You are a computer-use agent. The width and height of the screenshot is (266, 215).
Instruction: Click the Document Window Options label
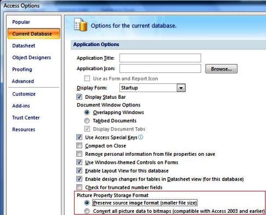[109, 105]
